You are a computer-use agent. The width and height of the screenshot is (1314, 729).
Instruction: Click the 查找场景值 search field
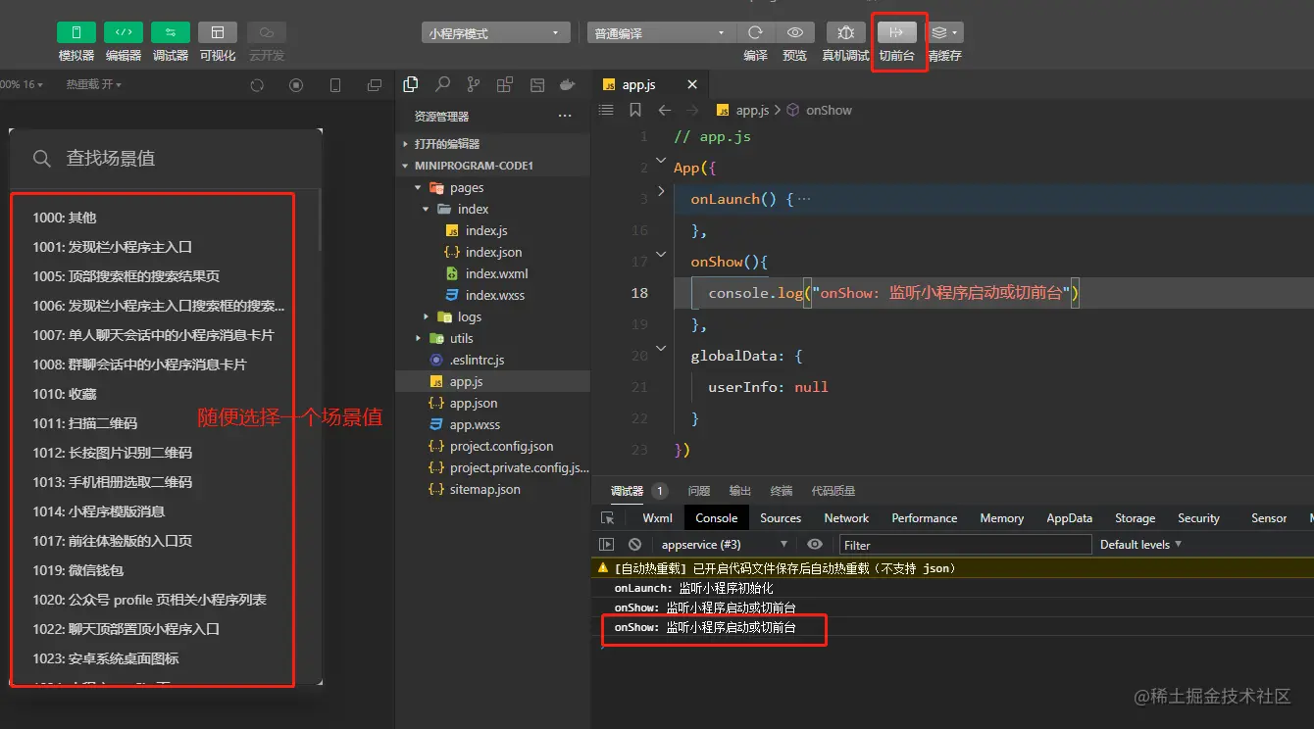pos(166,158)
